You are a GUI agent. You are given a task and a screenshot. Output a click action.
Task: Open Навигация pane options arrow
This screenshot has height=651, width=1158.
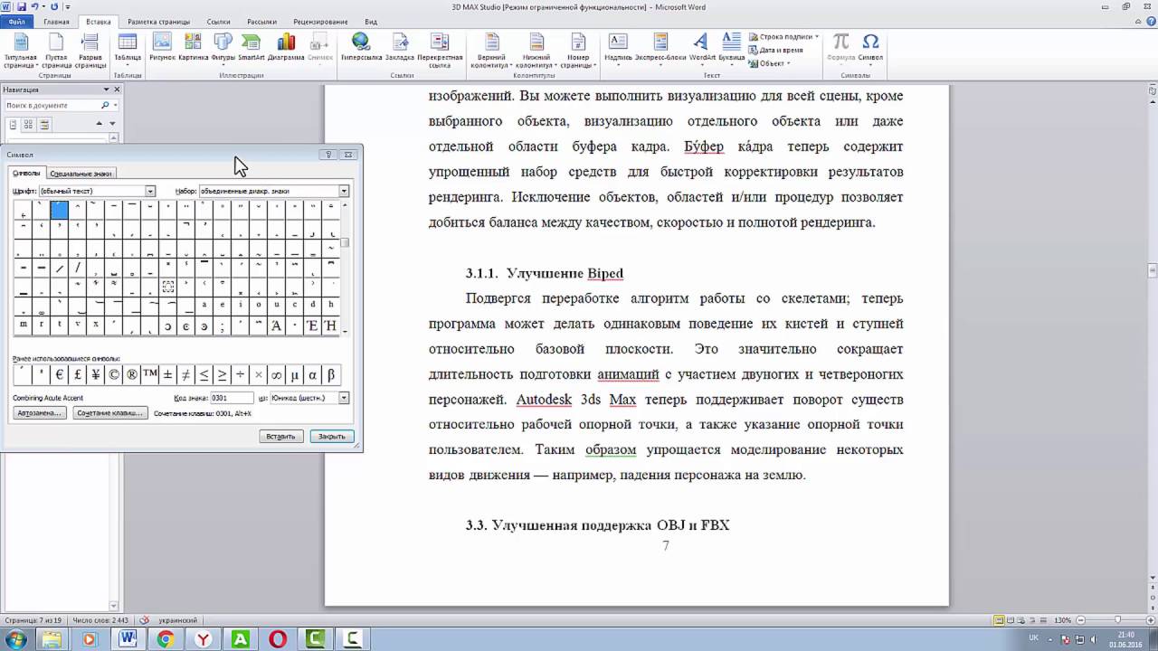pyautogui.click(x=106, y=90)
